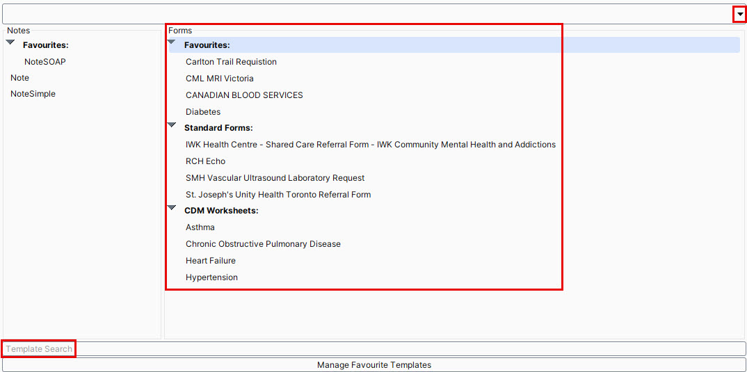
Task: Collapse the CDM Worksheets section
Action: click(172, 208)
